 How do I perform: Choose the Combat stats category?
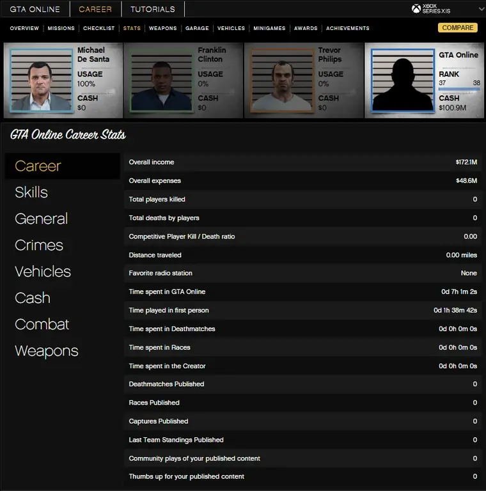[42, 325]
